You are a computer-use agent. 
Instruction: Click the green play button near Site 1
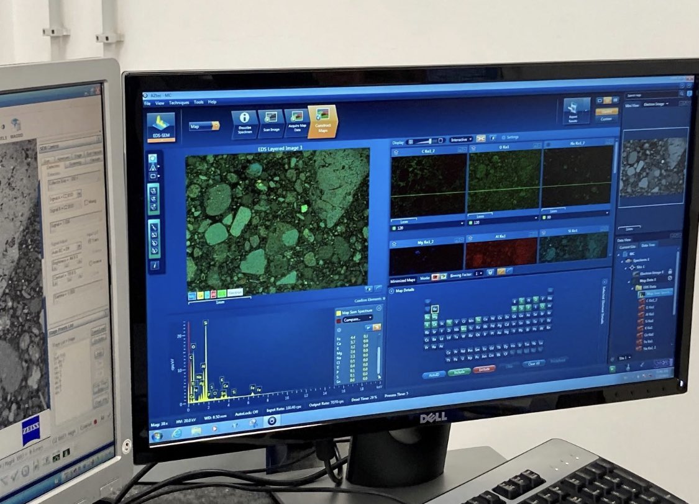[x=613, y=369]
